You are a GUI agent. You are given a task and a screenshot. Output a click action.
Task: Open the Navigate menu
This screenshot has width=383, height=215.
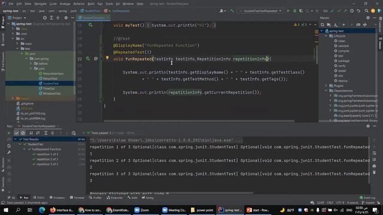click(40, 4)
